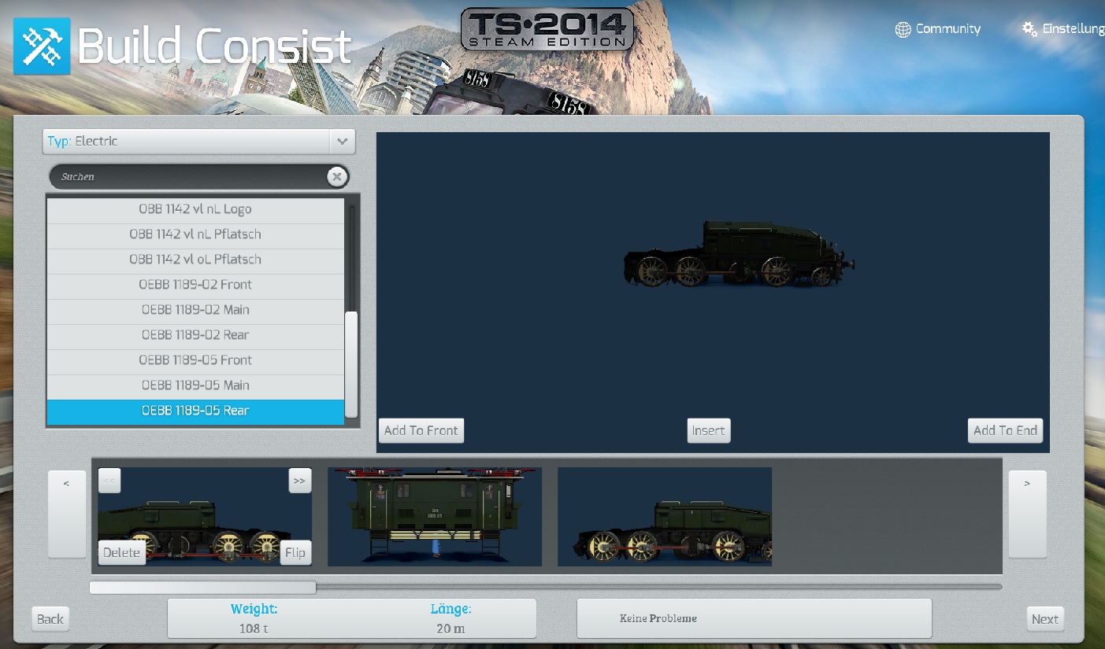Screen dimensions: 1105x649
Task: Click the Build Consist tools icon
Action: click(42, 46)
